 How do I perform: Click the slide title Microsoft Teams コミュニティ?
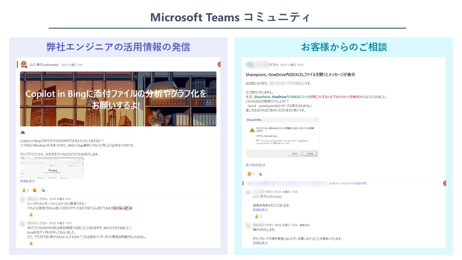tap(230, 17)
